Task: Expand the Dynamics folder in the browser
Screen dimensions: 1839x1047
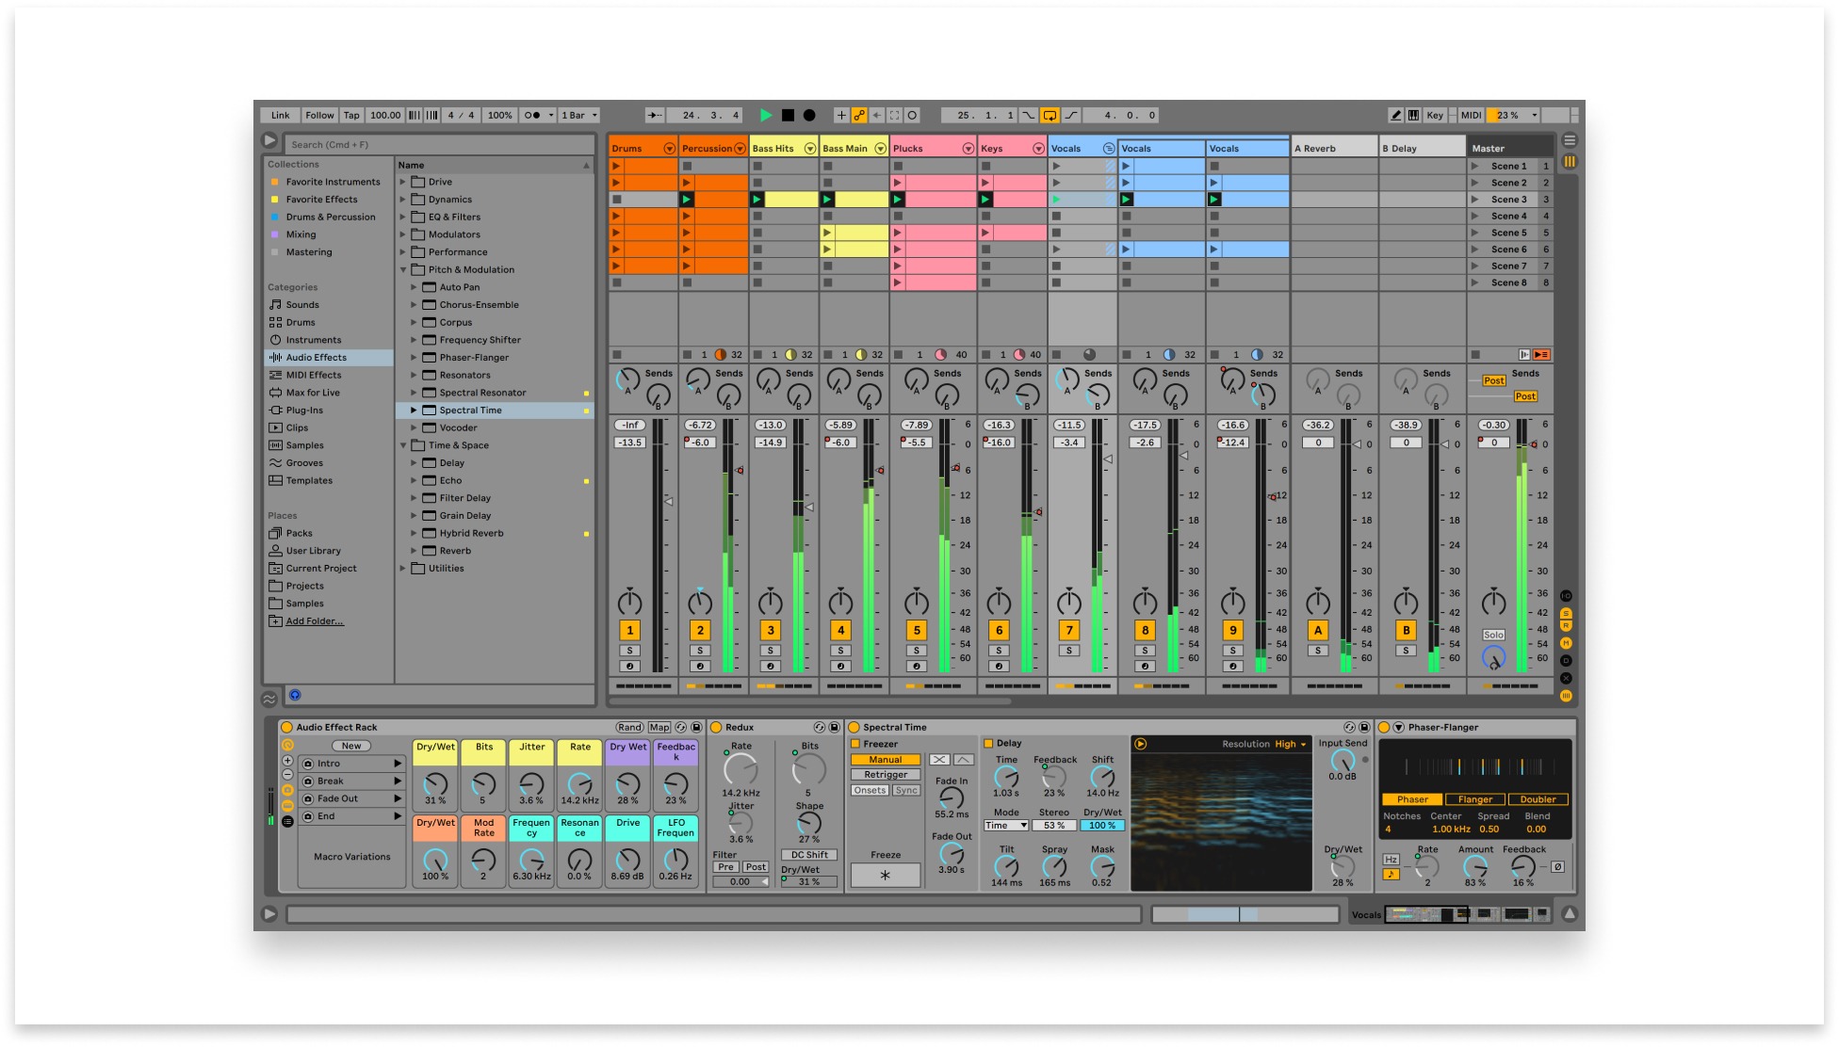Action: tap(403, 200)
